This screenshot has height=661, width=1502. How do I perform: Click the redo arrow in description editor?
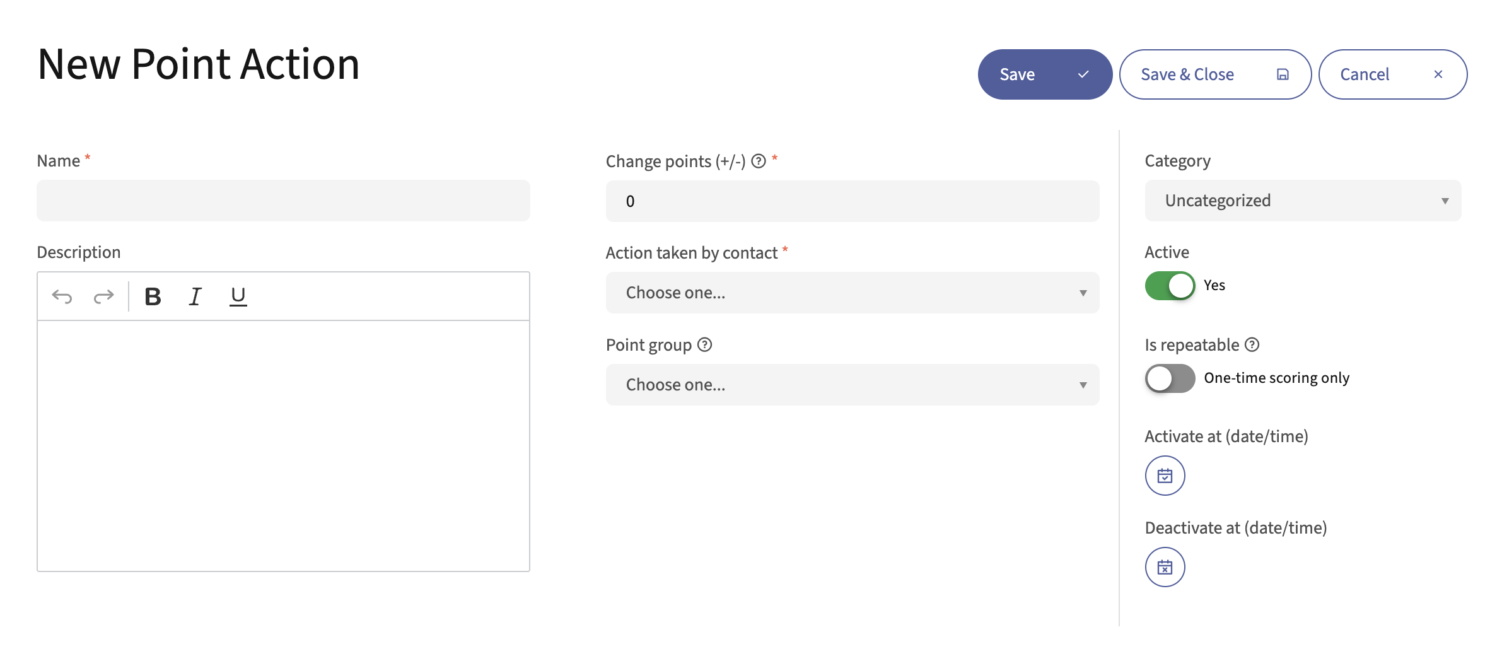click(x=103, y=296)
